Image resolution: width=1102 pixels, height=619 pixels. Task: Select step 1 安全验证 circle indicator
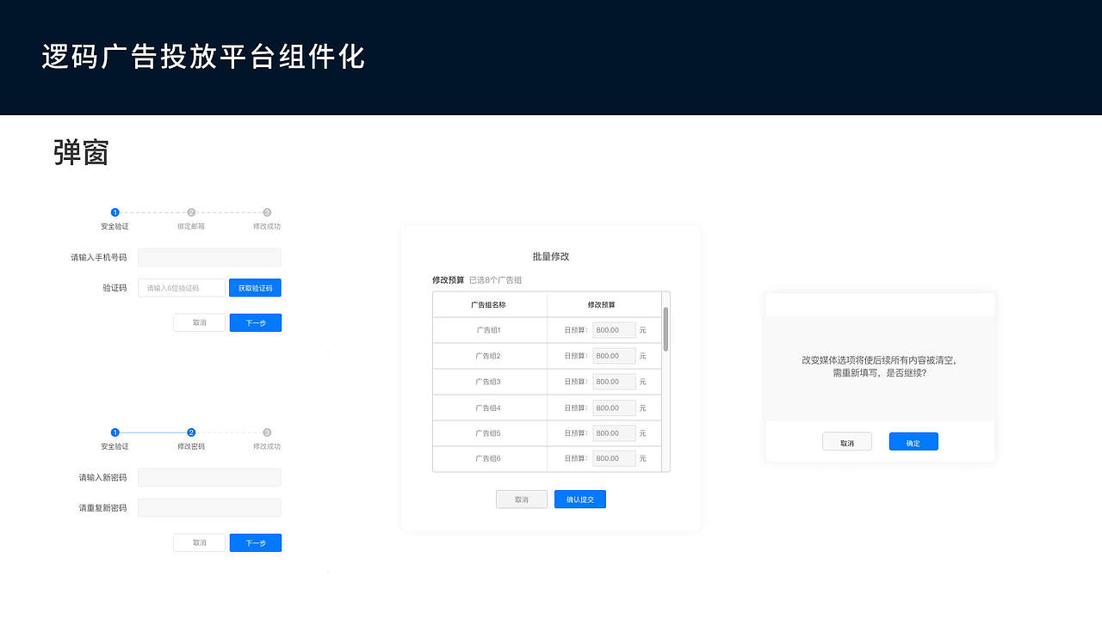pos(115,212)
